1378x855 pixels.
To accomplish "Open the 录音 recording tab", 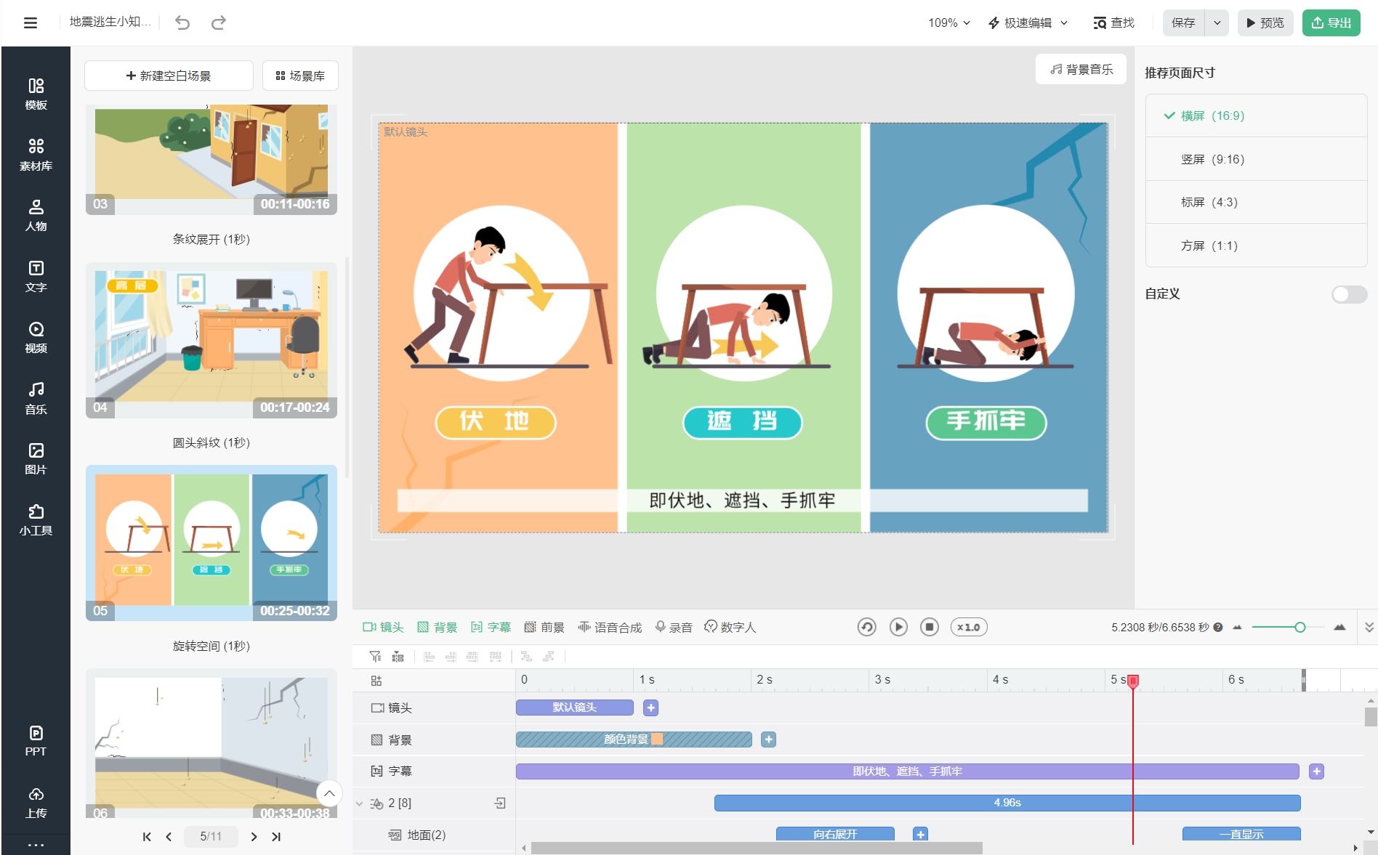I will (673, 627).
